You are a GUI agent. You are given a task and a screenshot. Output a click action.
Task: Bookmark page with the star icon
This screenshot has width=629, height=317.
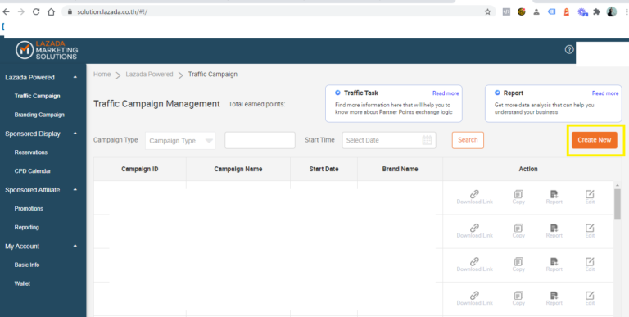tap(487, 12)
